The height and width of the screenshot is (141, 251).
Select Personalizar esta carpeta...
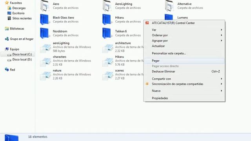[x=184, y=53]
